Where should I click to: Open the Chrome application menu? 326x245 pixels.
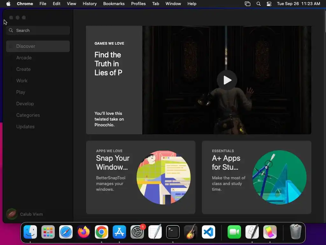[x=25, y=4]
